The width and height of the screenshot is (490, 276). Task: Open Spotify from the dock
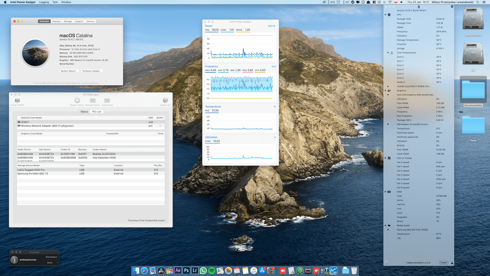[212, 270]
